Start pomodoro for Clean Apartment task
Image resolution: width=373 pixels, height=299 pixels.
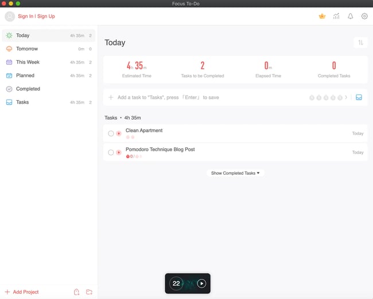[x=119, y=133]
